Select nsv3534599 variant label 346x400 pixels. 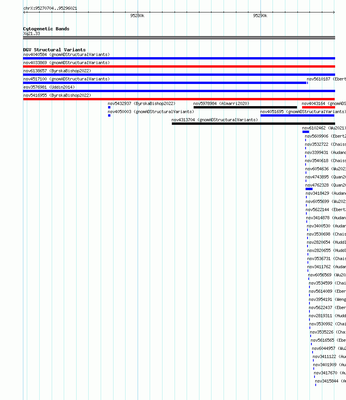coord(327,283)
